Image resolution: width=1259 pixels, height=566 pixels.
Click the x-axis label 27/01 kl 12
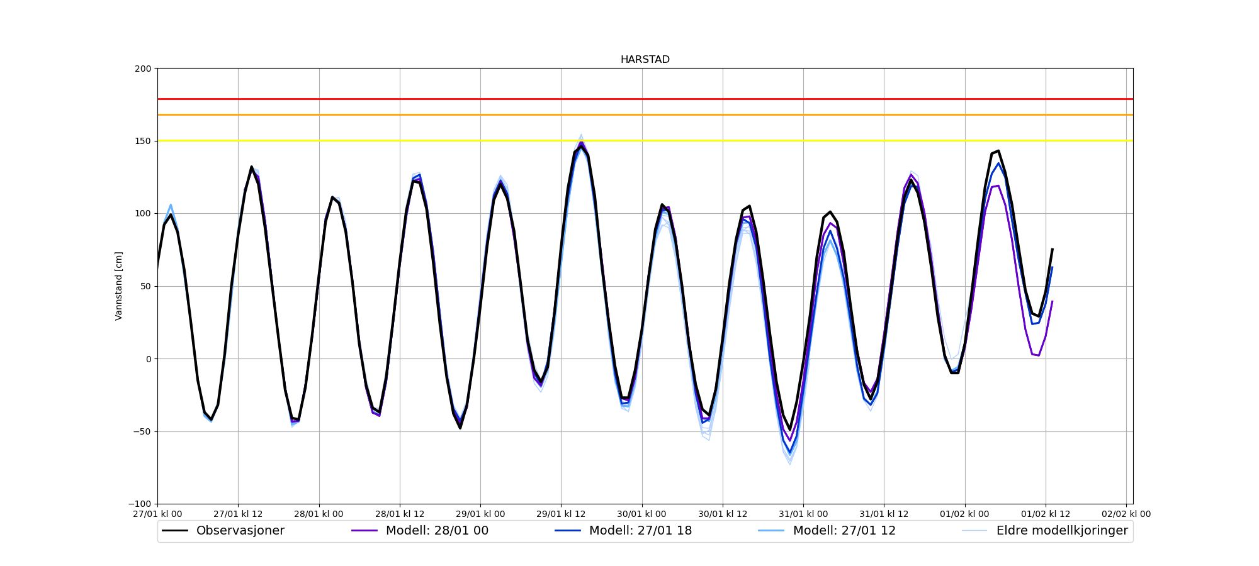coord(238,514)
